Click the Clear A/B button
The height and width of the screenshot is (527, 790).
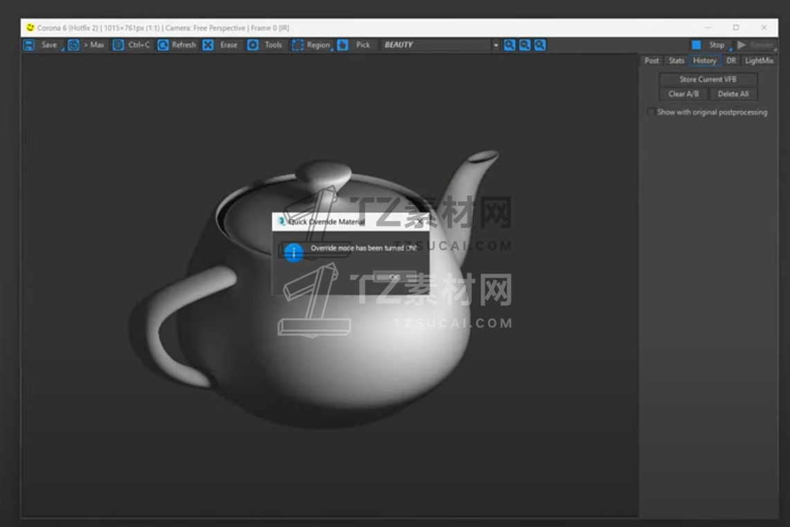coord(683,94)
